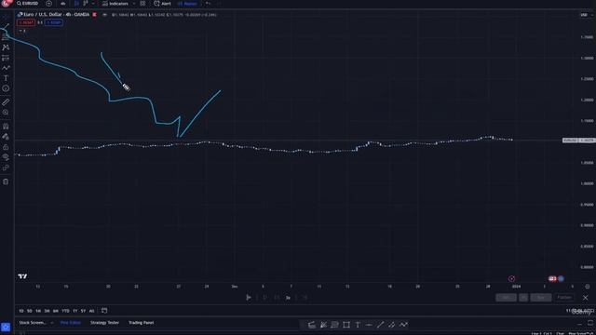Expand the Stock Screener dropdown arrow
Screen dimensions: 596x335
pos(52,323)
